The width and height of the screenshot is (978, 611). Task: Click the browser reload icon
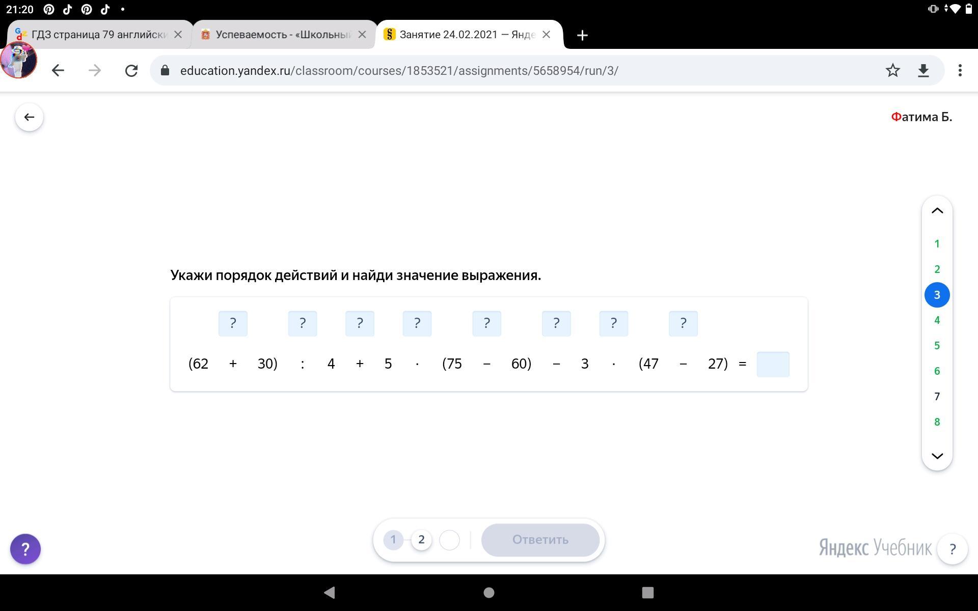point(131,70)
